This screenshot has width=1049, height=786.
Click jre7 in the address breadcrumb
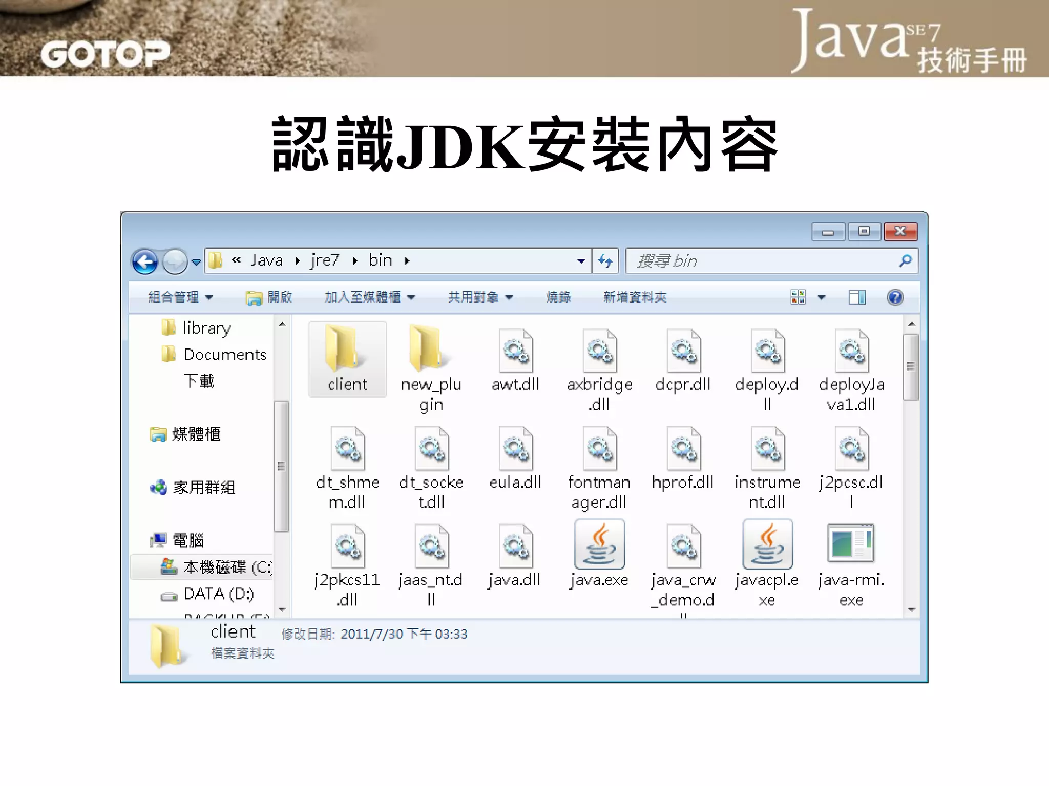325,260
